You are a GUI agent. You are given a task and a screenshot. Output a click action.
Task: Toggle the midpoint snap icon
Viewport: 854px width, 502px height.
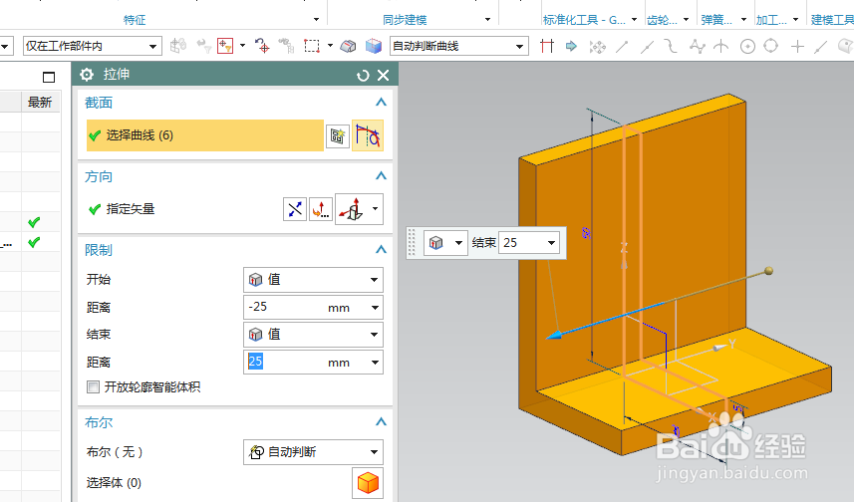pyautogui.click(x=647, y=47)
